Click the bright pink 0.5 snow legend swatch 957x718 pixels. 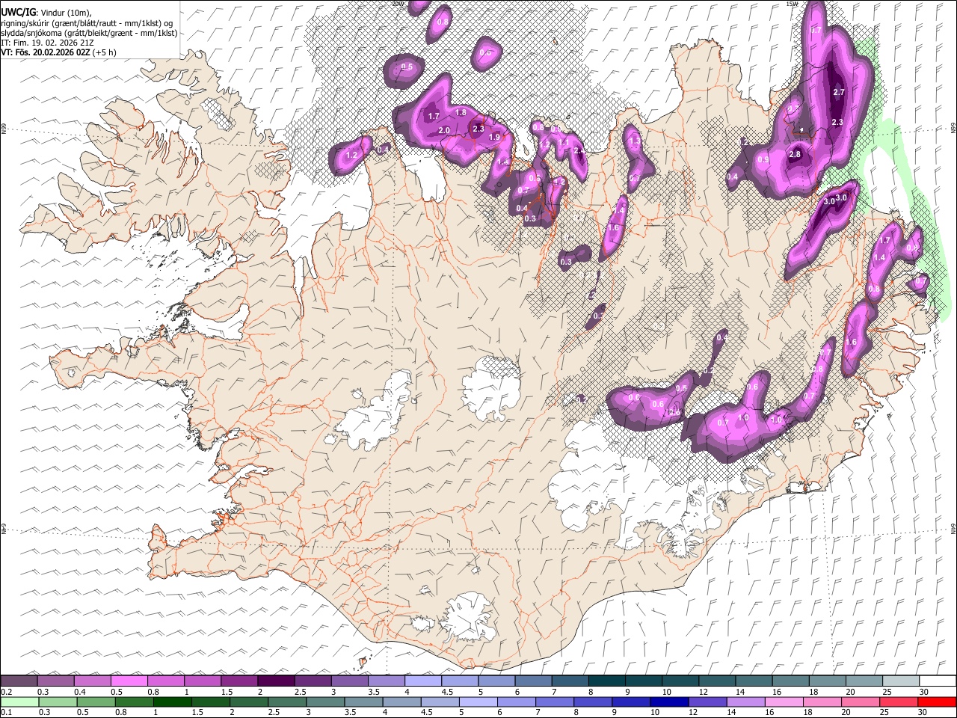129,681
